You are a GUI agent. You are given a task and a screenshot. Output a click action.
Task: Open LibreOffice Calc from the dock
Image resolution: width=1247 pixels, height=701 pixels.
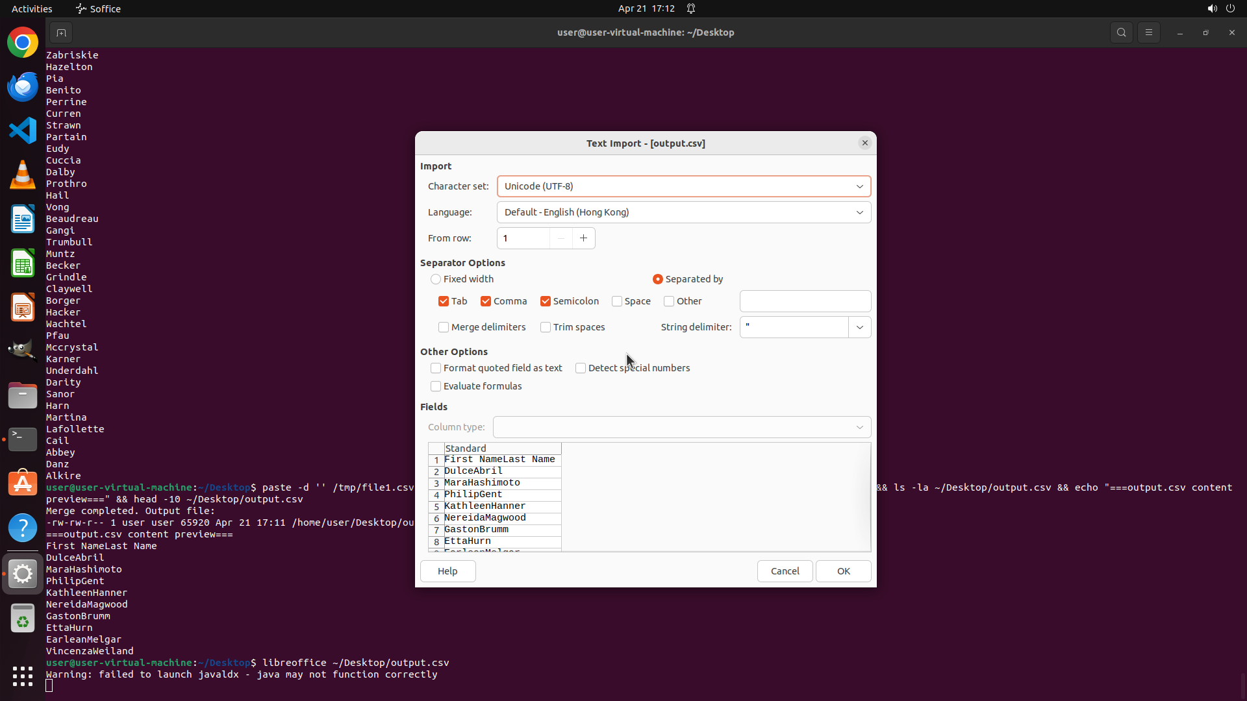coord(23,264)
